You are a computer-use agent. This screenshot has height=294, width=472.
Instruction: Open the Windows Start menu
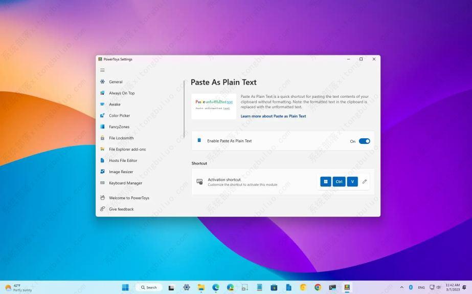(125, 287)
